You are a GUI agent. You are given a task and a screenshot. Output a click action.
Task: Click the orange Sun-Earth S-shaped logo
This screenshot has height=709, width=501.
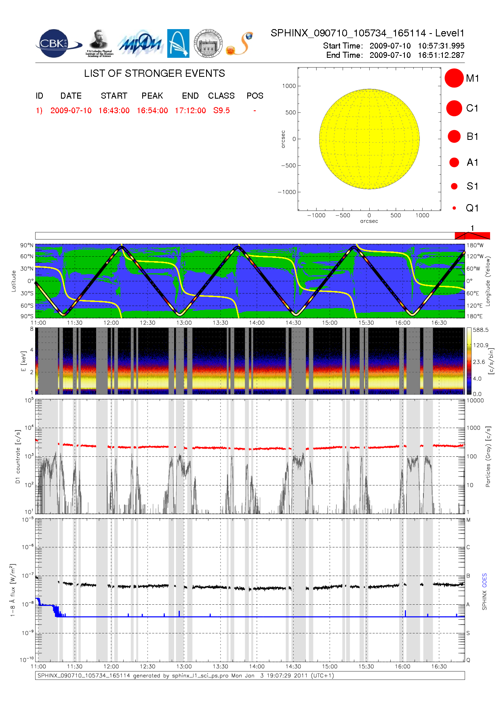(x=240, y=44)
